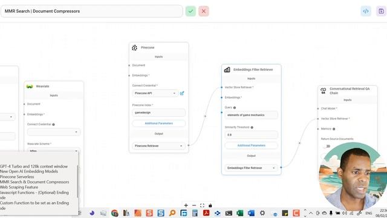Select note line Web Scraping Feature

[19, 187]
